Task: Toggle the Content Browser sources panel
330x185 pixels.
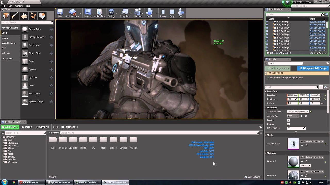Action: pos(3,133)
